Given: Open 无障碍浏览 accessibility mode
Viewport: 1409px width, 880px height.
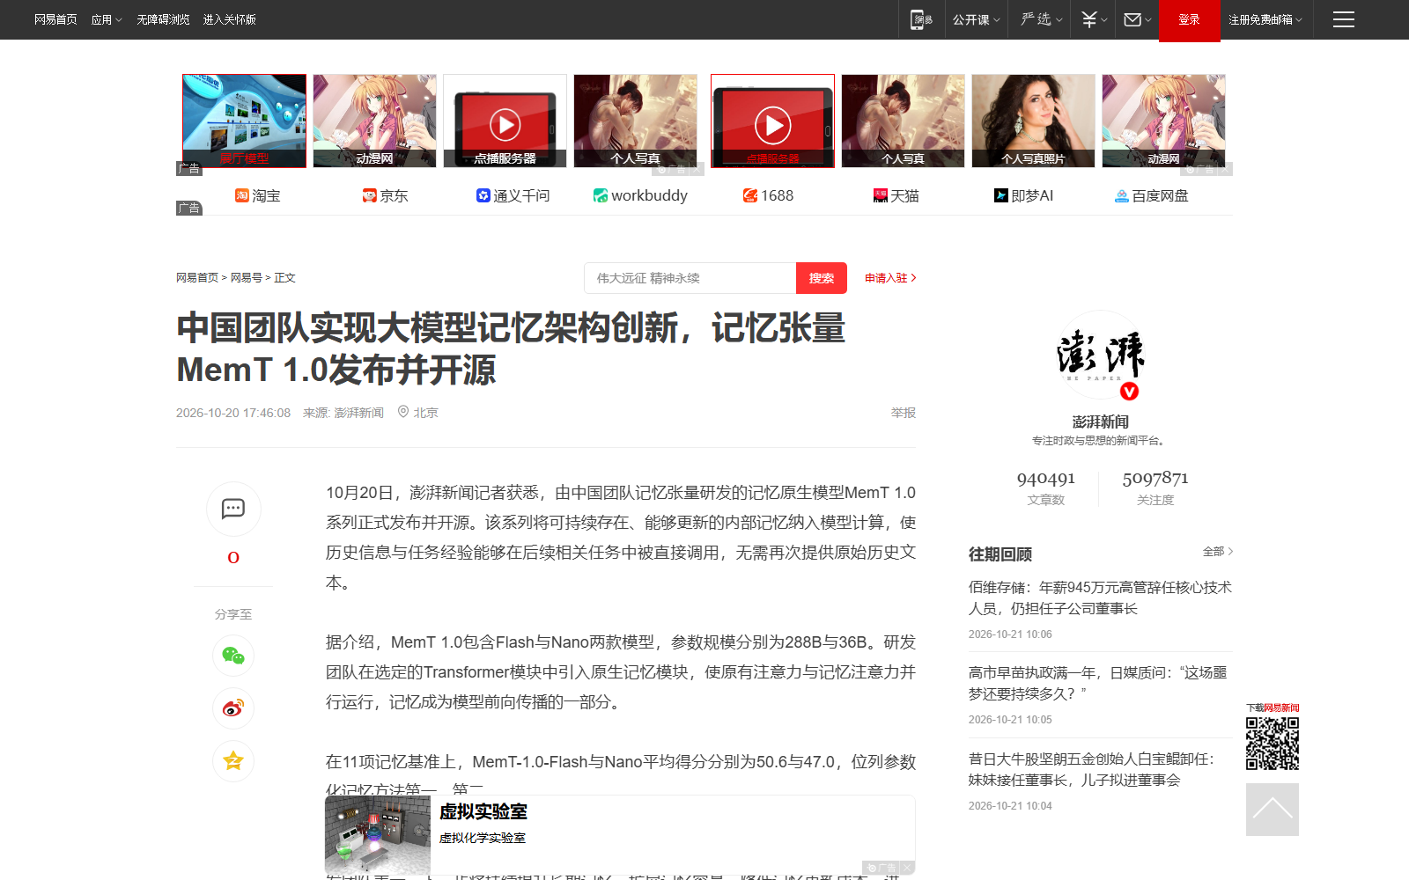Looking at the screenshot, I should pos(163,19).
